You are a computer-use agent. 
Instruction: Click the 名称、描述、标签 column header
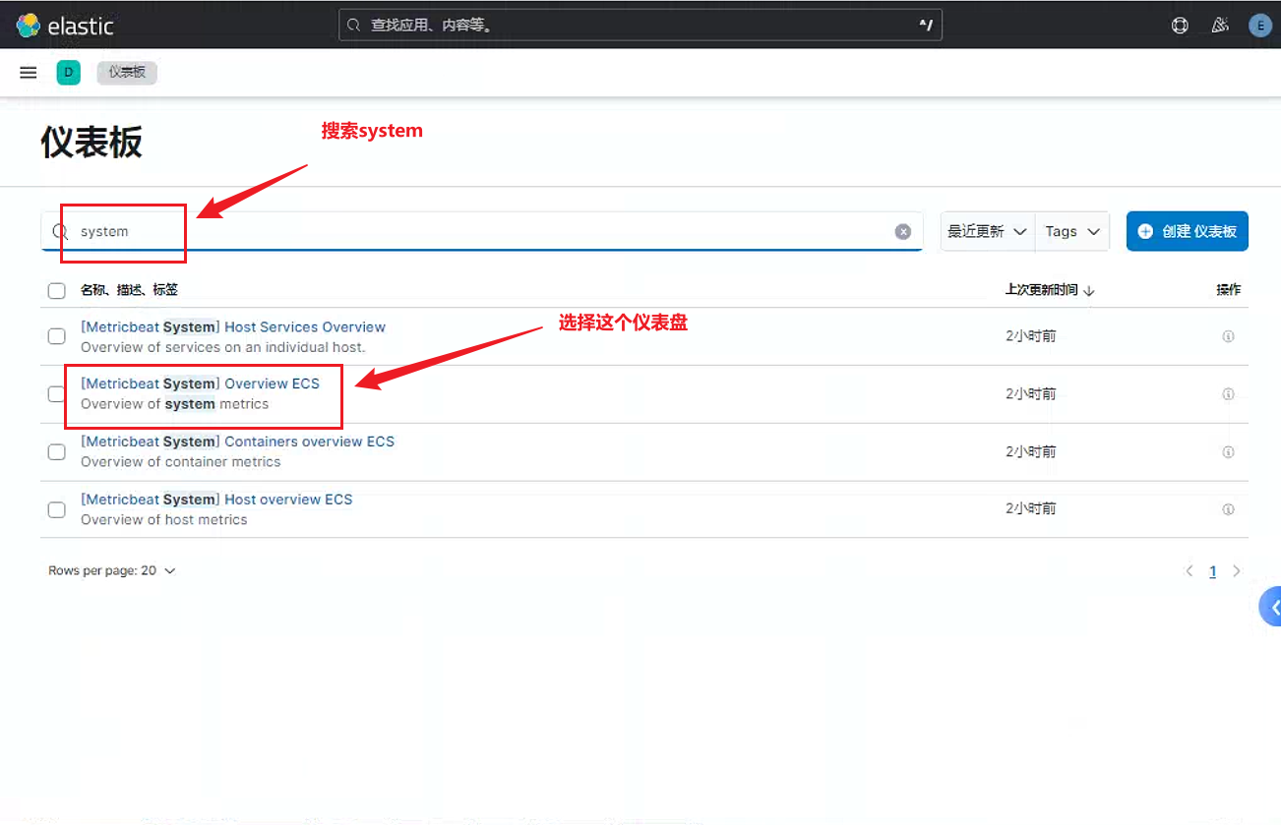click(129, 290)
